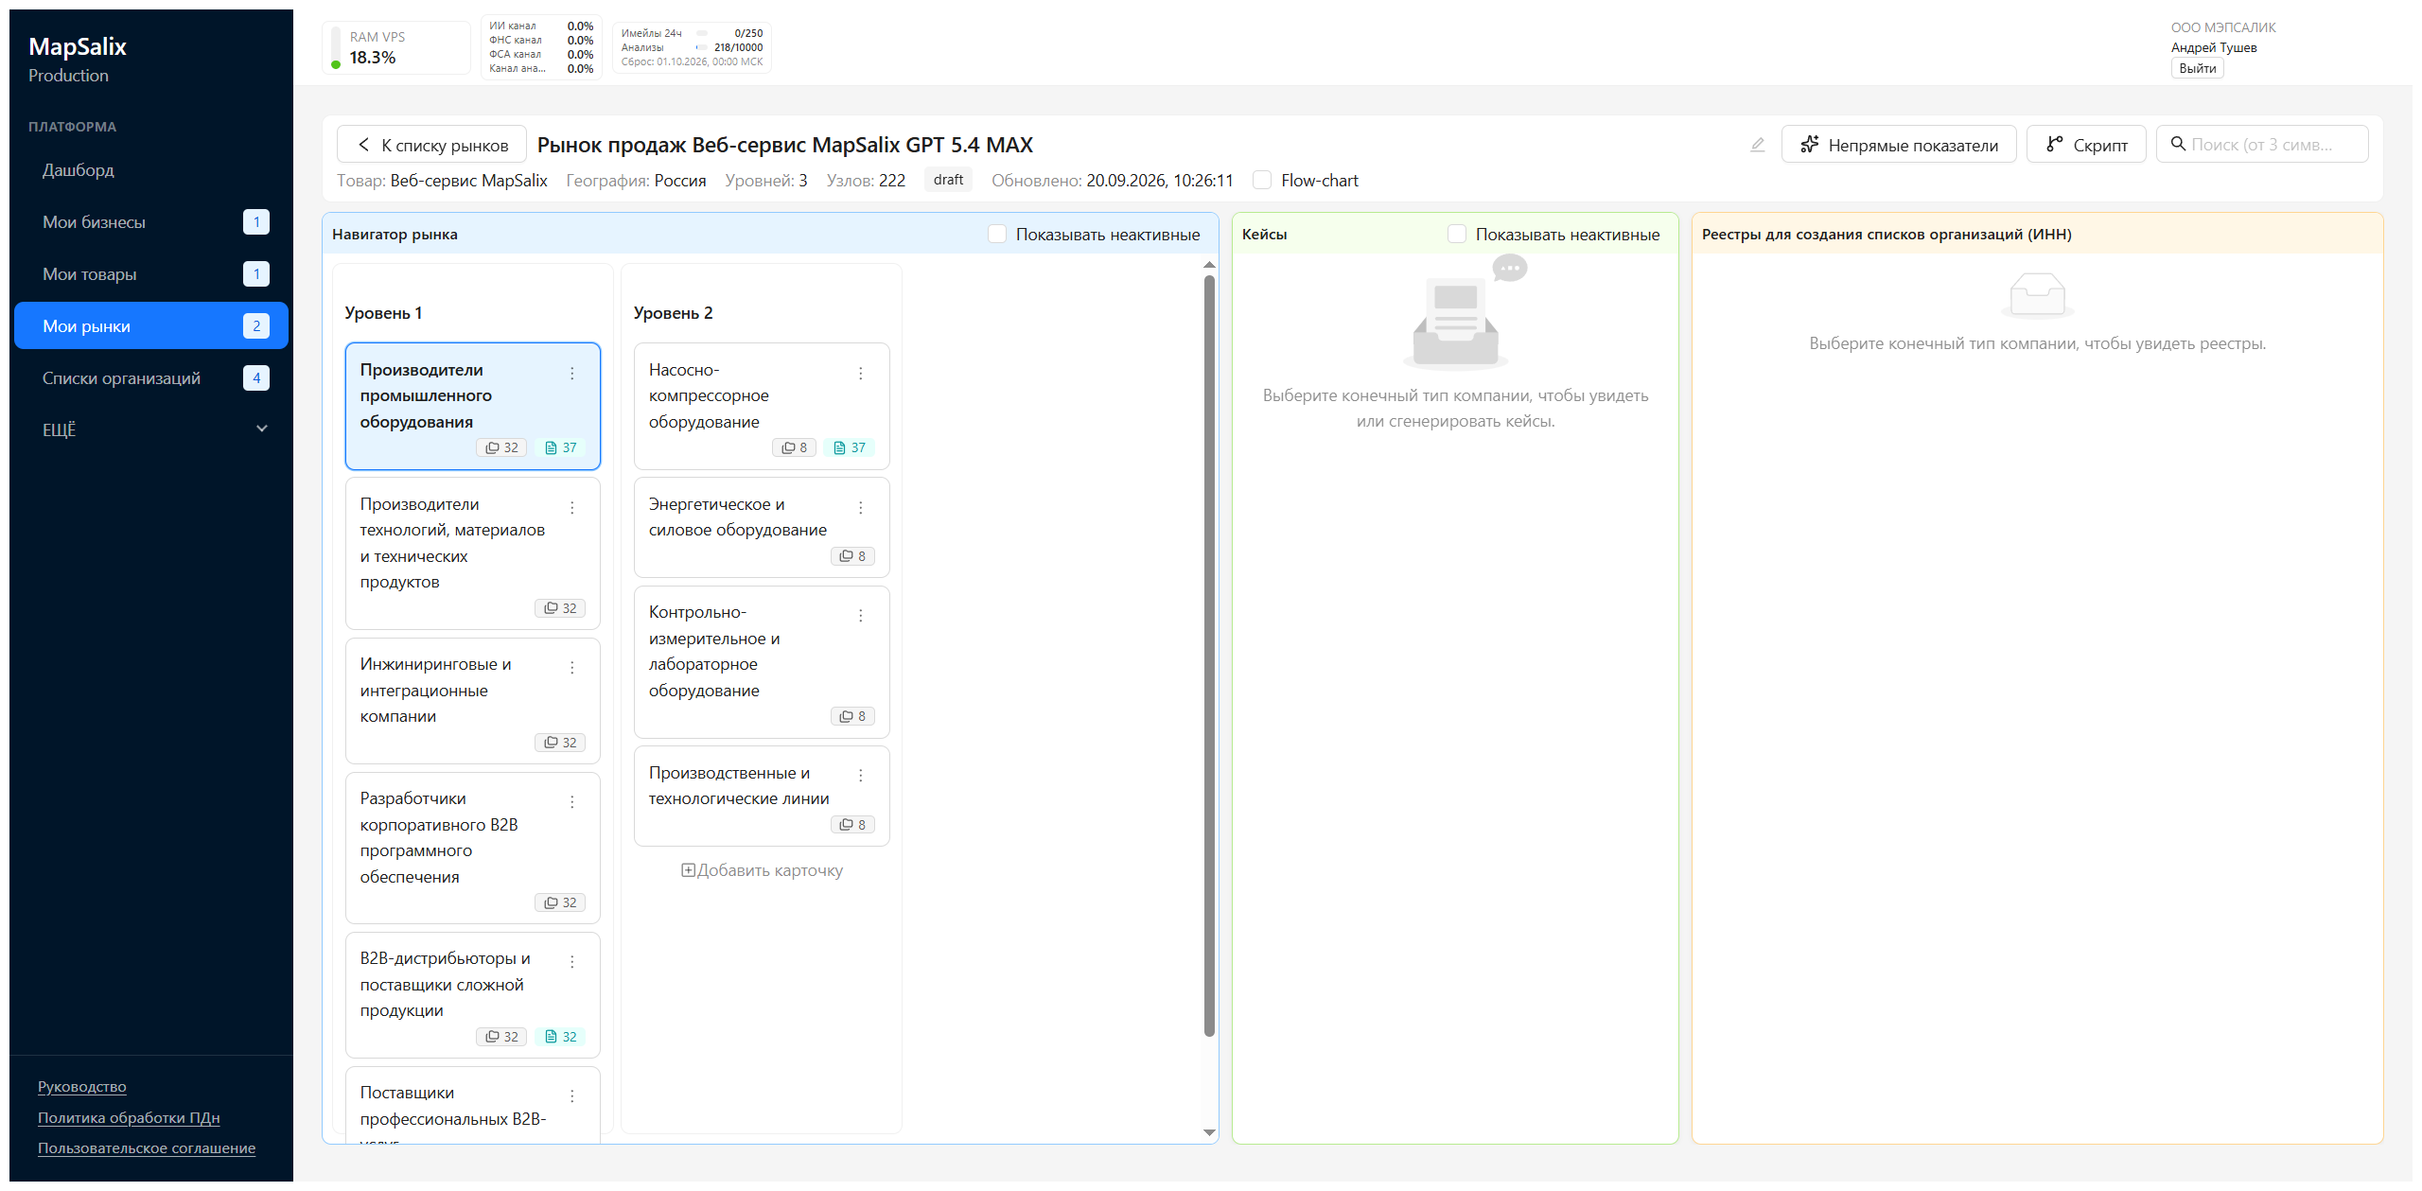Open Пользовательское соглашение link
This screenshot has height=1191, width=2422.
(147, 1147)
